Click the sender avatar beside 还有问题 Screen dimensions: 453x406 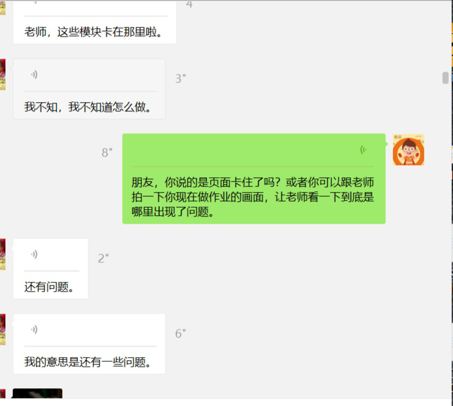click(2, 254)
